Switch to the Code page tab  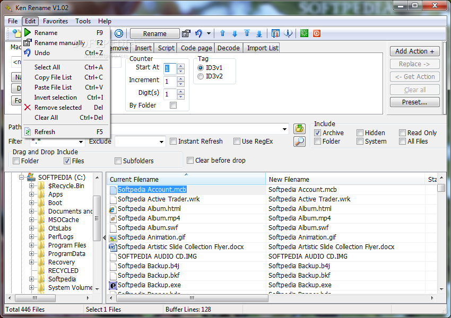(x=196, y=48)
